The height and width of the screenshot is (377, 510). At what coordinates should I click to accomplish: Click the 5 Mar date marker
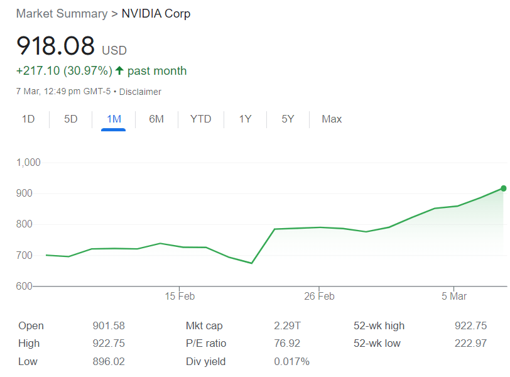click(x=454, y=296)
